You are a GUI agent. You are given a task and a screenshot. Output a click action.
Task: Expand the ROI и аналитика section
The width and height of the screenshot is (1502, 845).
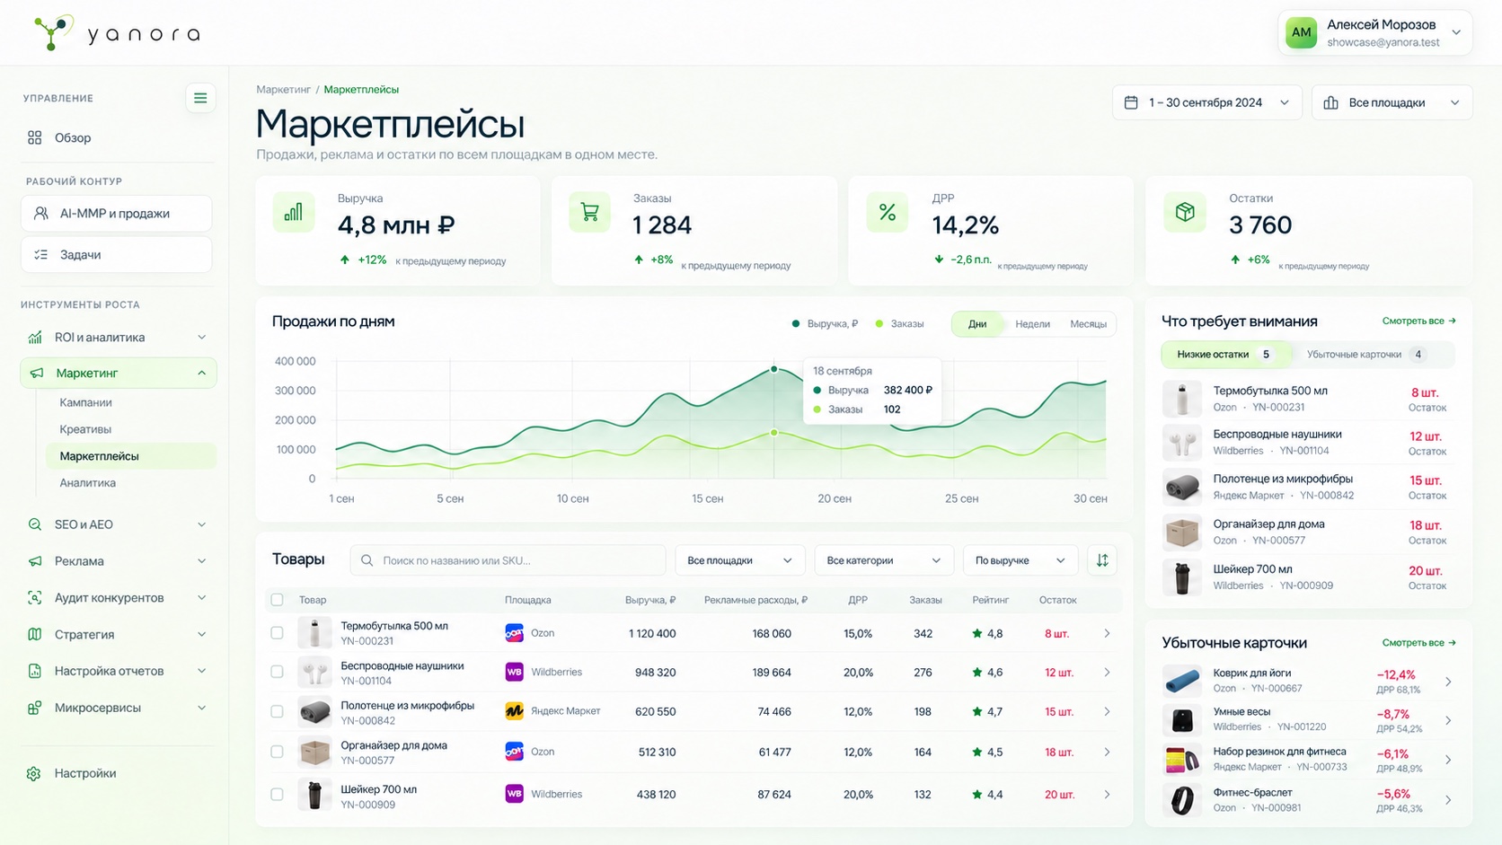tap(118, 338)
